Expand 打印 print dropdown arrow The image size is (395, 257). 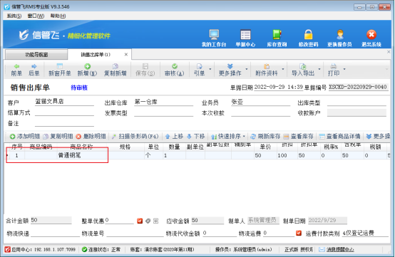[344, 68]
